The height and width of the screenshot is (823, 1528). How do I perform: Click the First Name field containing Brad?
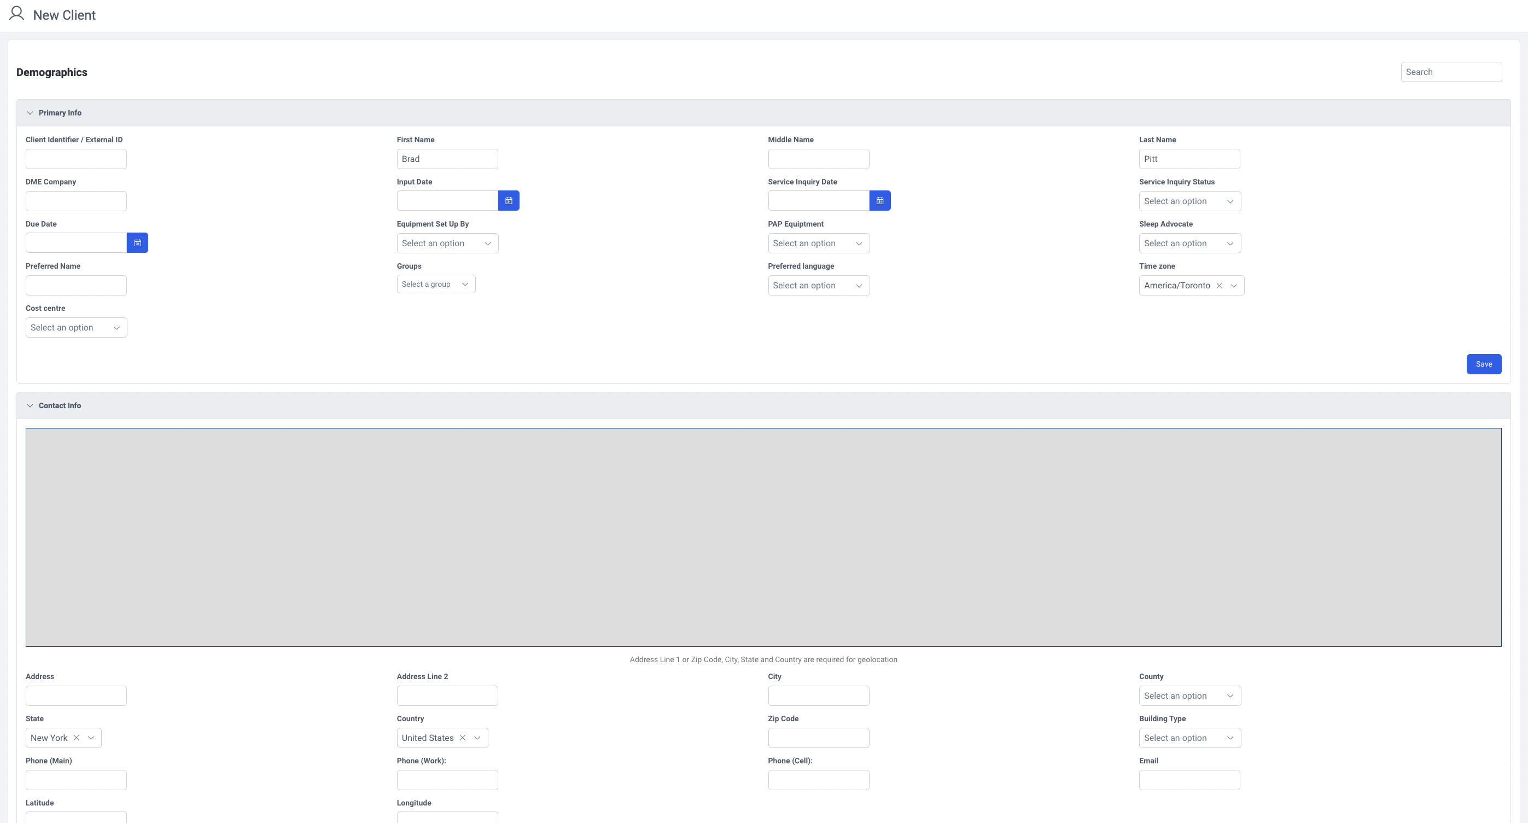coord(447,159)
